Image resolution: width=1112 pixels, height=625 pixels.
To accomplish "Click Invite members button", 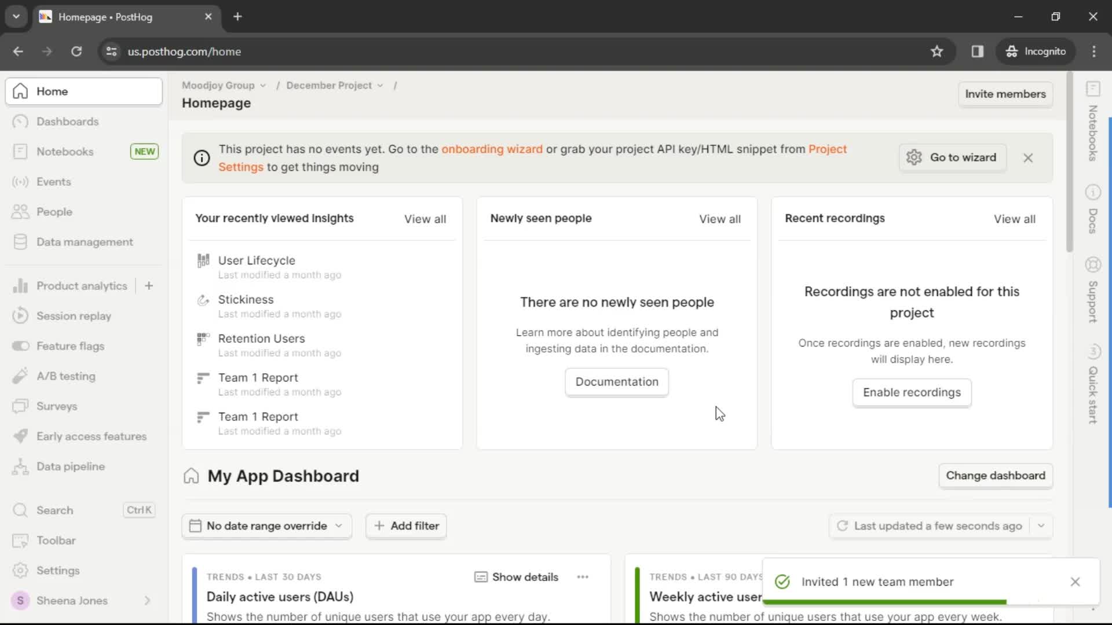I will [1005, 94].
